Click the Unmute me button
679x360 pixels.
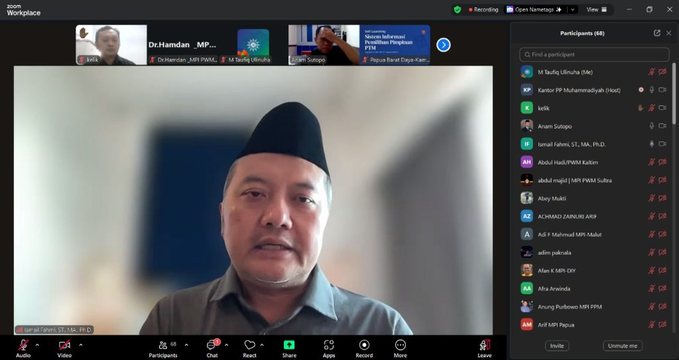[623, 345]
